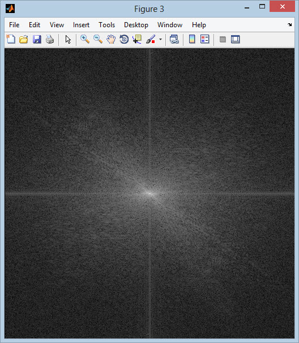Select the Rotate 3D tool
This screenshot has width=299, height=343.
click(124, 39)
